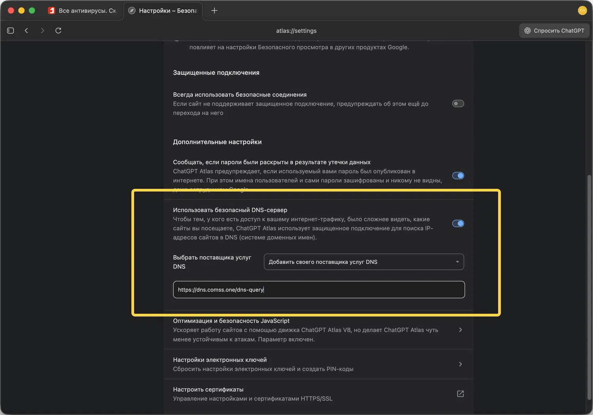Viewport: 593px width, 415px height.
Task: Maximize the window with green button
Action: pos(32,11)
